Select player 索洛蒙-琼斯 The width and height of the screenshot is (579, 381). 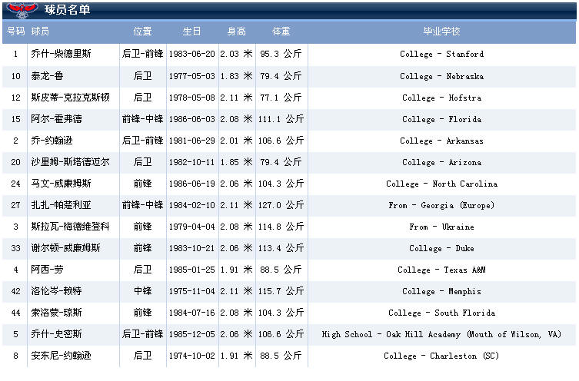(x=56, y=313)
